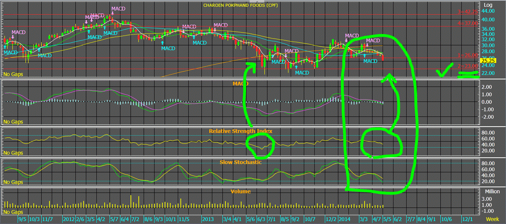Click the green double-line annotation near 22.00
The height and width of the screenshot is (224, 506).
(468, 74)
